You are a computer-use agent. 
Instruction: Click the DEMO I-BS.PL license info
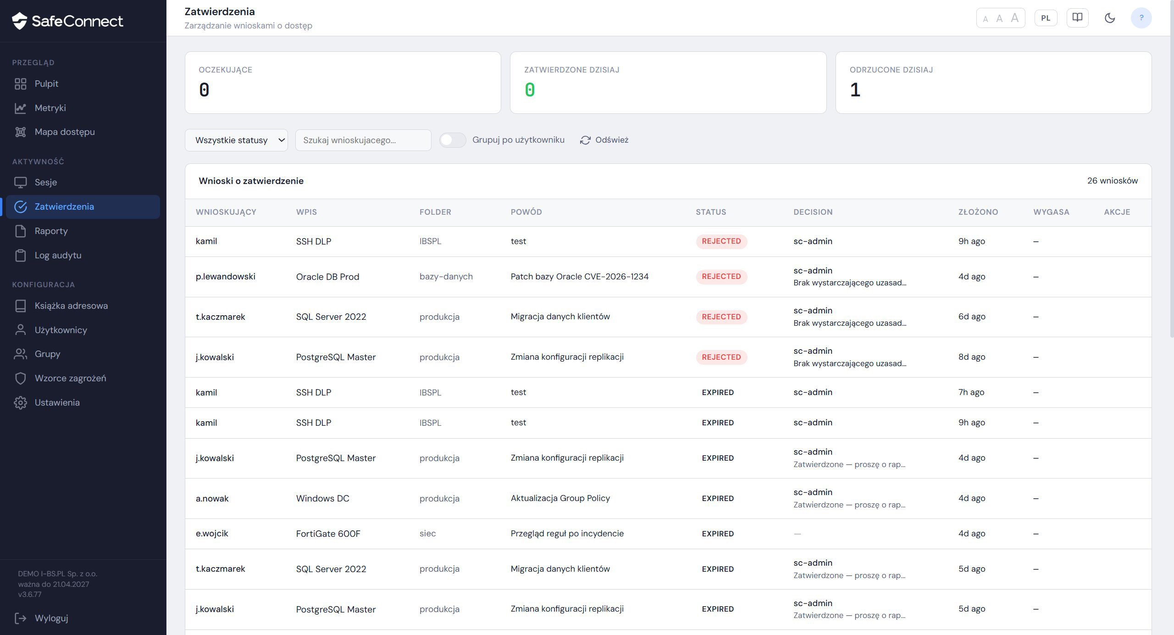point(58,584)
